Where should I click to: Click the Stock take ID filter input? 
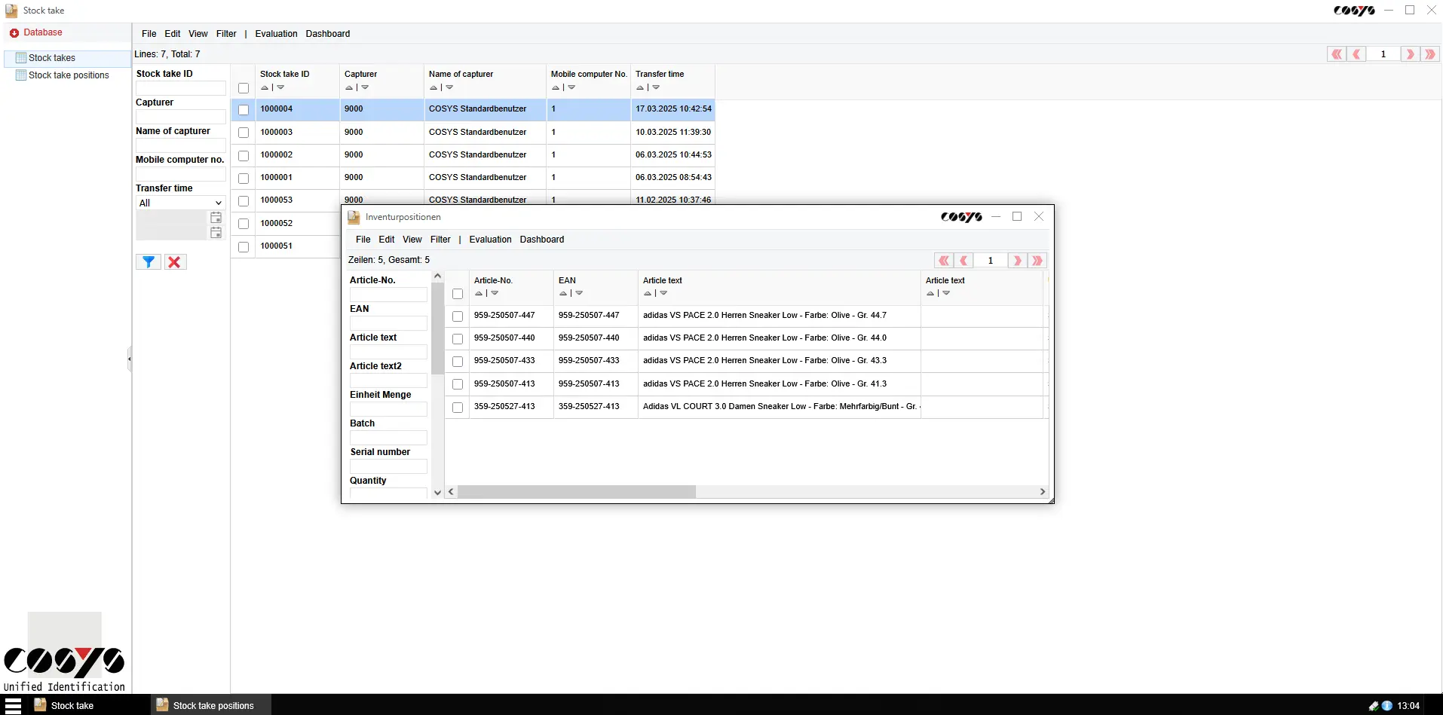coord(181,88)
